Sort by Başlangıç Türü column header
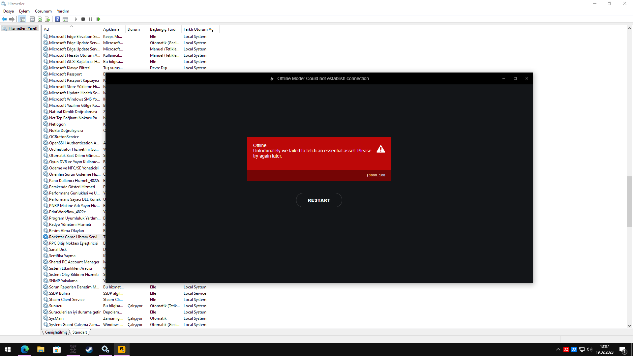This screenshot has width=633, height=356. tap(163, 29)
